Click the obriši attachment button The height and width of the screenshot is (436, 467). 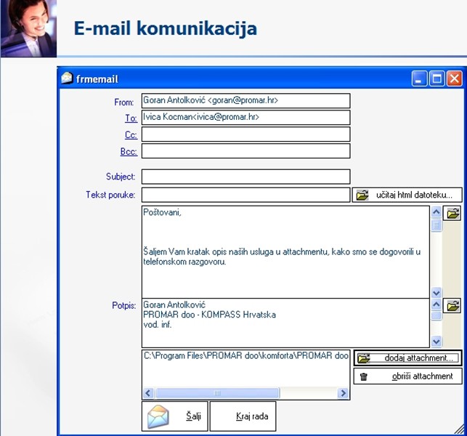[x=407, y=376]
